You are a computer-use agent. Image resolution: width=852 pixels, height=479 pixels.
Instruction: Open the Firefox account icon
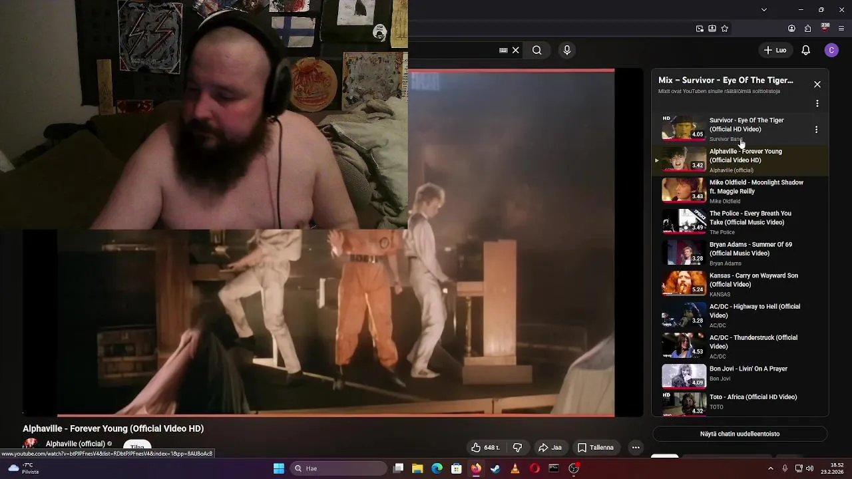click(x=791, y=29)
